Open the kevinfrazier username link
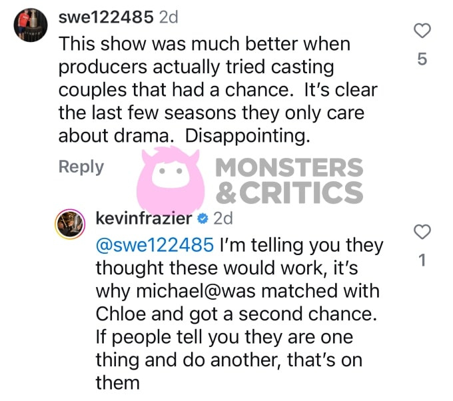 tap(144, 218)
